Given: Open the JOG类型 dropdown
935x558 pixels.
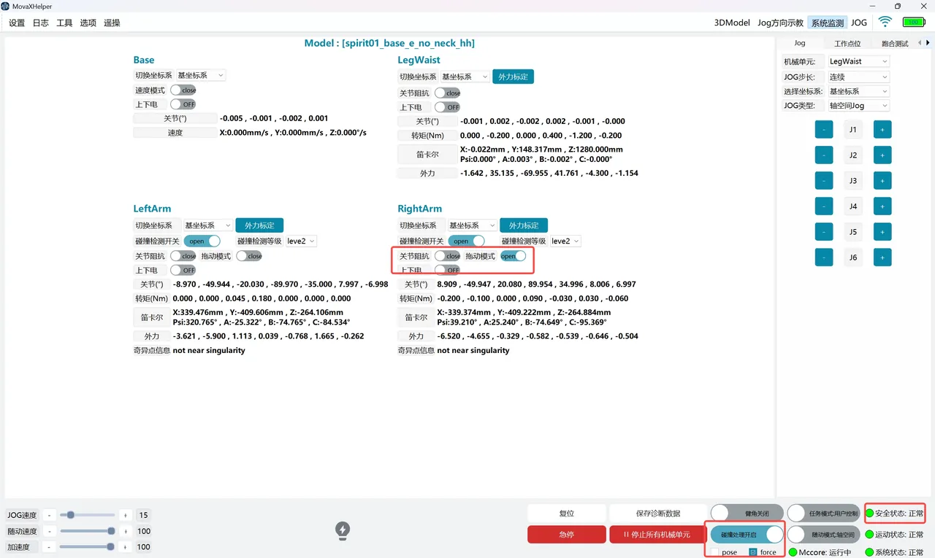Looking at the screenshot, I should point(858,106).
